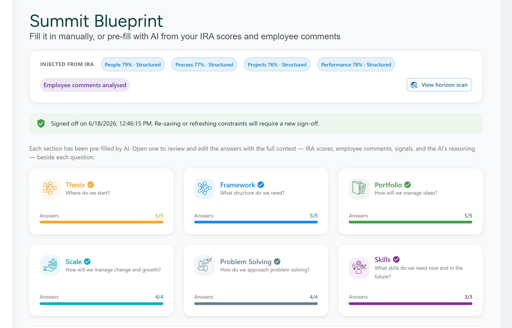
Task: Open the Portfolio section documents icon
Action: coord(359,189)
